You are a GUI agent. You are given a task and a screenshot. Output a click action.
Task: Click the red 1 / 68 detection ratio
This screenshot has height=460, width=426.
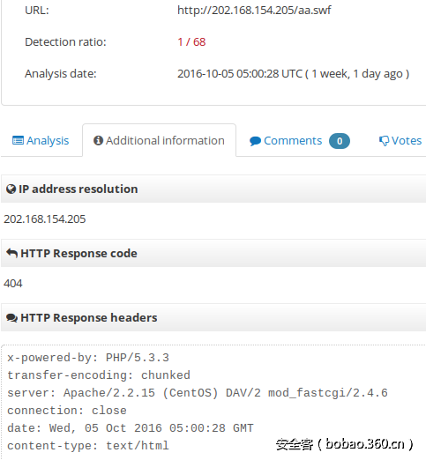pyautogui.click(x=191, y=42)
